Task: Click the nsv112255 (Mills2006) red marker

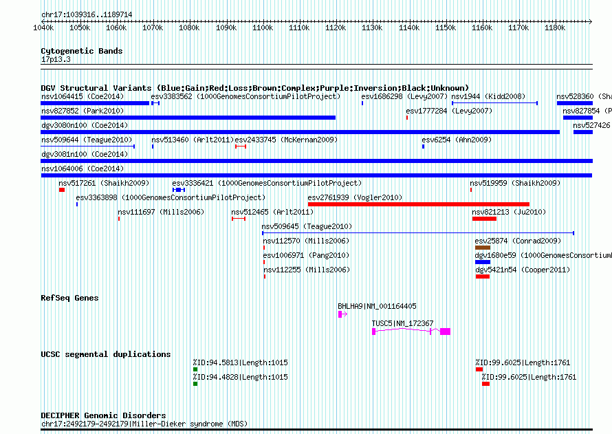Action: point(265,276)
